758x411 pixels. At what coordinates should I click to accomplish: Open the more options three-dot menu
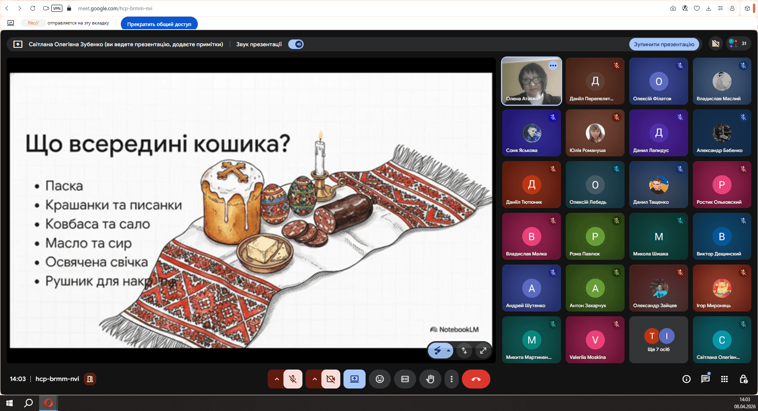coord(451,379)
